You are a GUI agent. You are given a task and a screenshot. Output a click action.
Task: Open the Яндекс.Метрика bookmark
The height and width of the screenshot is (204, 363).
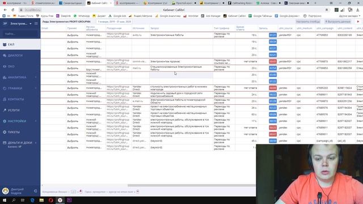coord(140,16)
